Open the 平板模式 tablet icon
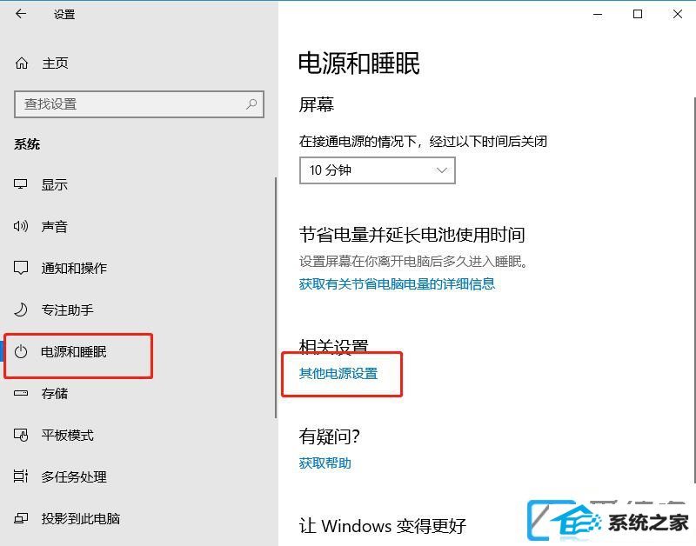The height and width of the screenshot is (546, 696). 20,435
